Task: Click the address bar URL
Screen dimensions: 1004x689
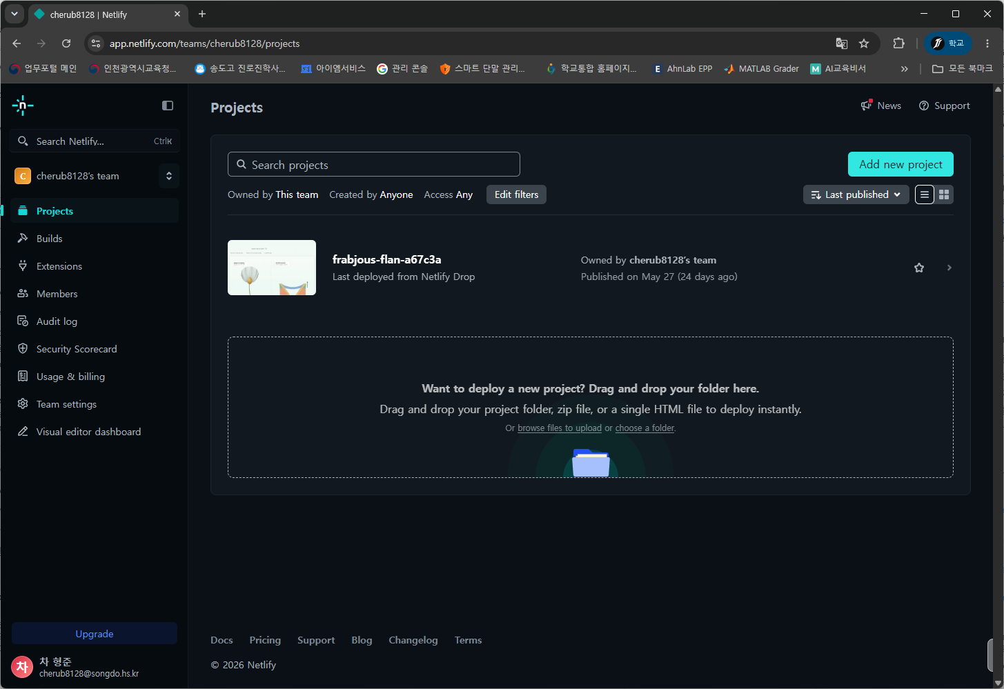Action: (x=204, y=43)
